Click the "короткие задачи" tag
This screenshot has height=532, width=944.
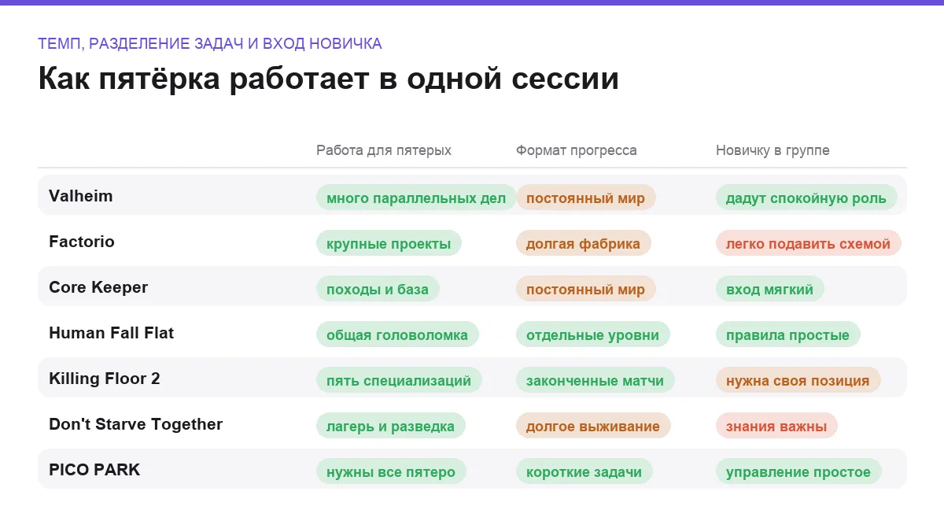coord(584,471)
